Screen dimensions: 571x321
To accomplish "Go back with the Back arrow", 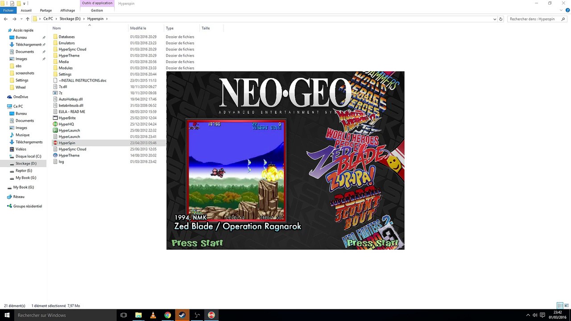I will pyautogui.click(x=5, y=19).
